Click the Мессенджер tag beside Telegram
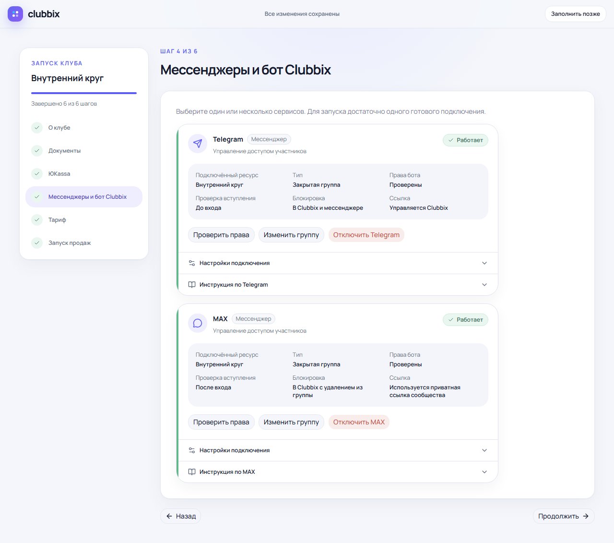 (269, 139)
